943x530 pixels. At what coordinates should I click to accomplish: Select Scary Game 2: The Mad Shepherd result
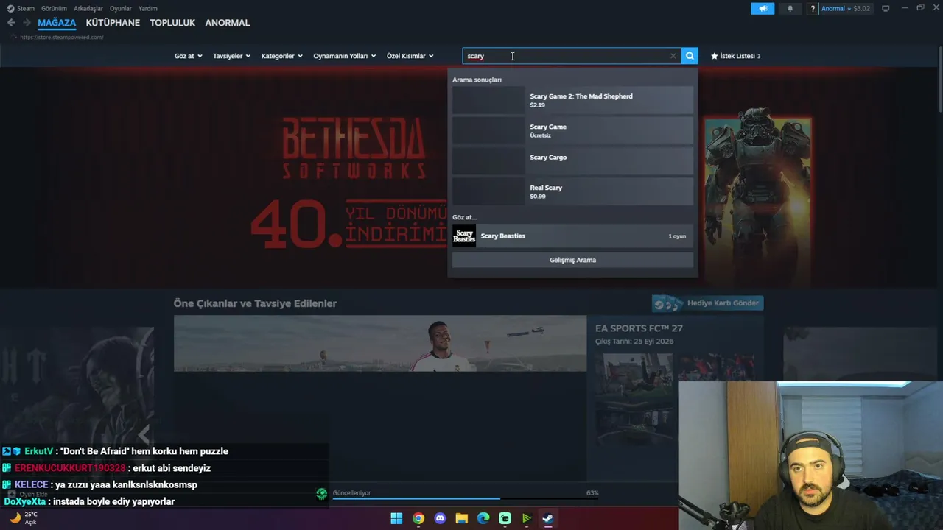click(x=572, y=100)
